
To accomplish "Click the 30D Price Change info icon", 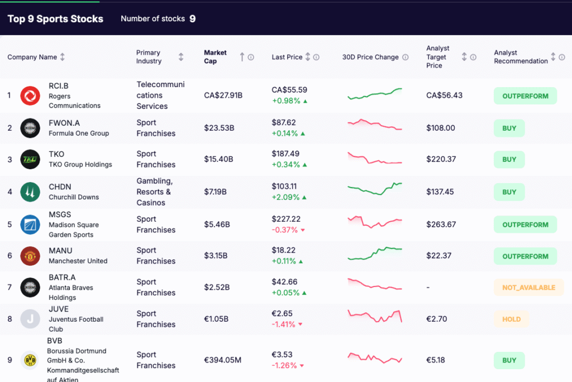I will tap(406, 57).
